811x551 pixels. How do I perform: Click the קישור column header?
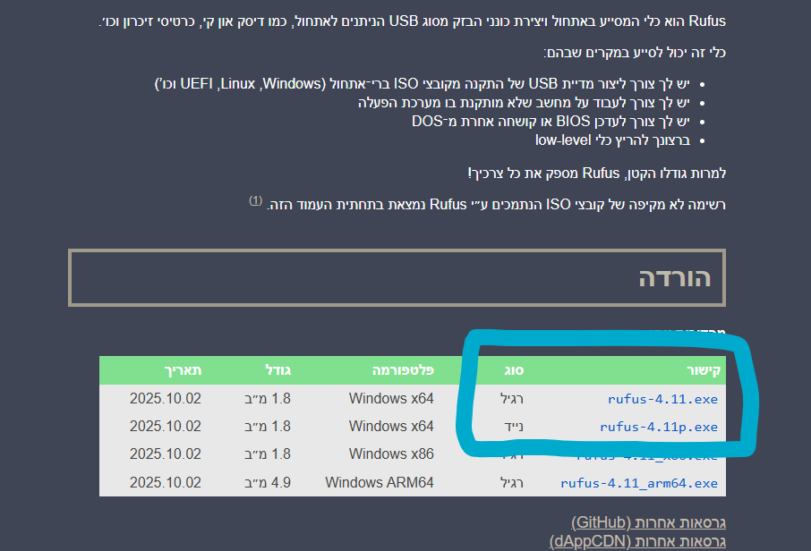click(x=698, y=370)
